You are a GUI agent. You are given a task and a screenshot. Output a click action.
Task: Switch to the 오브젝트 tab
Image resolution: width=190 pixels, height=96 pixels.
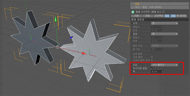click(x=159, y=16)
